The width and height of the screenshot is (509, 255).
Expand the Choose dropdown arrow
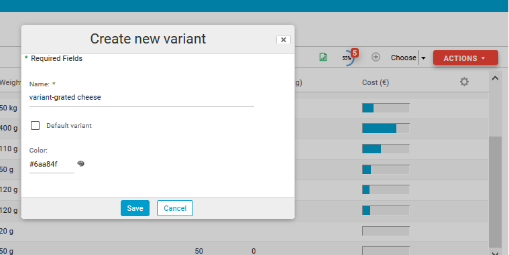[423, 58]
